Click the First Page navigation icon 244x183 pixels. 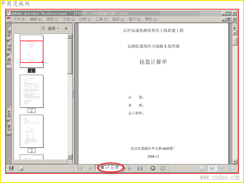coord(80,168)
